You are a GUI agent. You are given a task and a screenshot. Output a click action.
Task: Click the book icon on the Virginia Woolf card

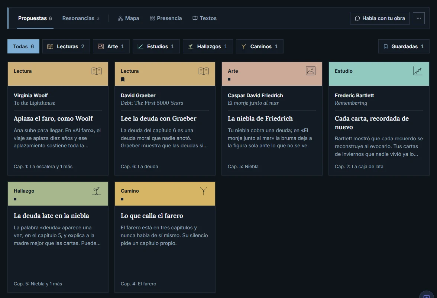tap(97, 71)
